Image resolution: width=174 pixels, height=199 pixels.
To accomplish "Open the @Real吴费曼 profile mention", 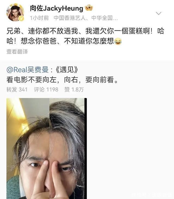I will (x=27, y=70).
